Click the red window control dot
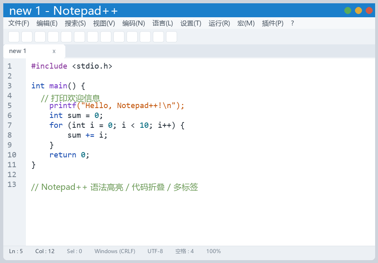378x263 pixels. pos(369,11)
